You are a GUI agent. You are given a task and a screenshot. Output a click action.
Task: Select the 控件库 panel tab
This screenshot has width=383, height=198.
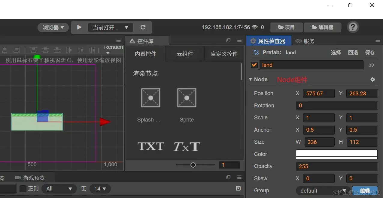(147, 41)
